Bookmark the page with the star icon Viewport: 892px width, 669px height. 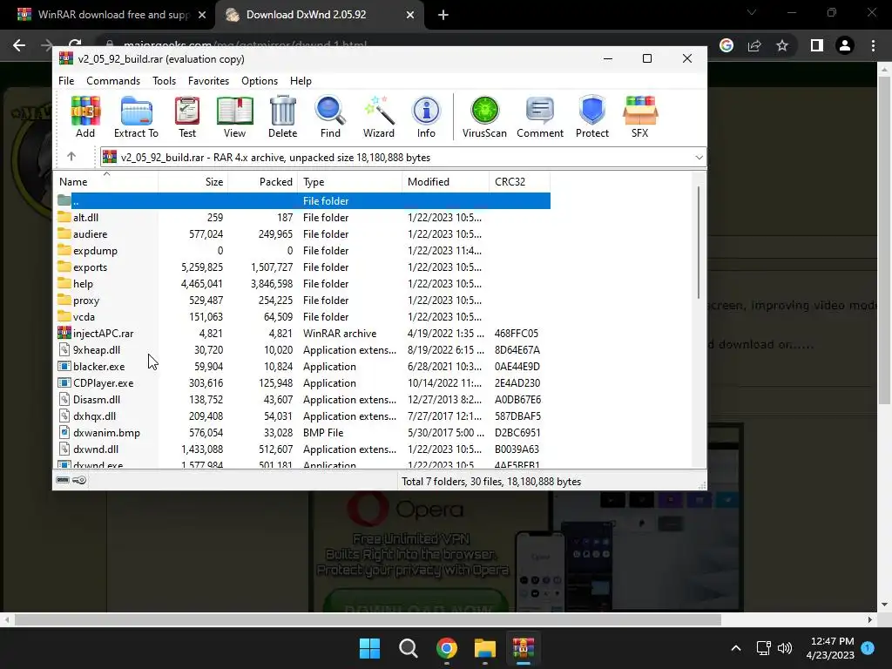[782, 45]
